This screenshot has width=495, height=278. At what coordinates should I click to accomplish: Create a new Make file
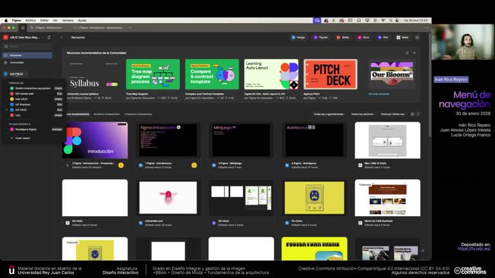[x=402, y=37]
